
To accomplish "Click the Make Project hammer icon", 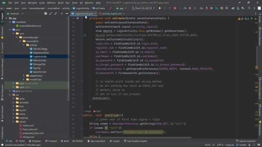I will [111, 8].
